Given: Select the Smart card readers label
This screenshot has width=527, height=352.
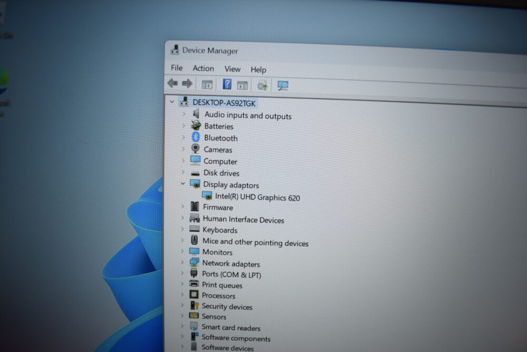Looking at the screenshot, I should [x=231, y=327].
